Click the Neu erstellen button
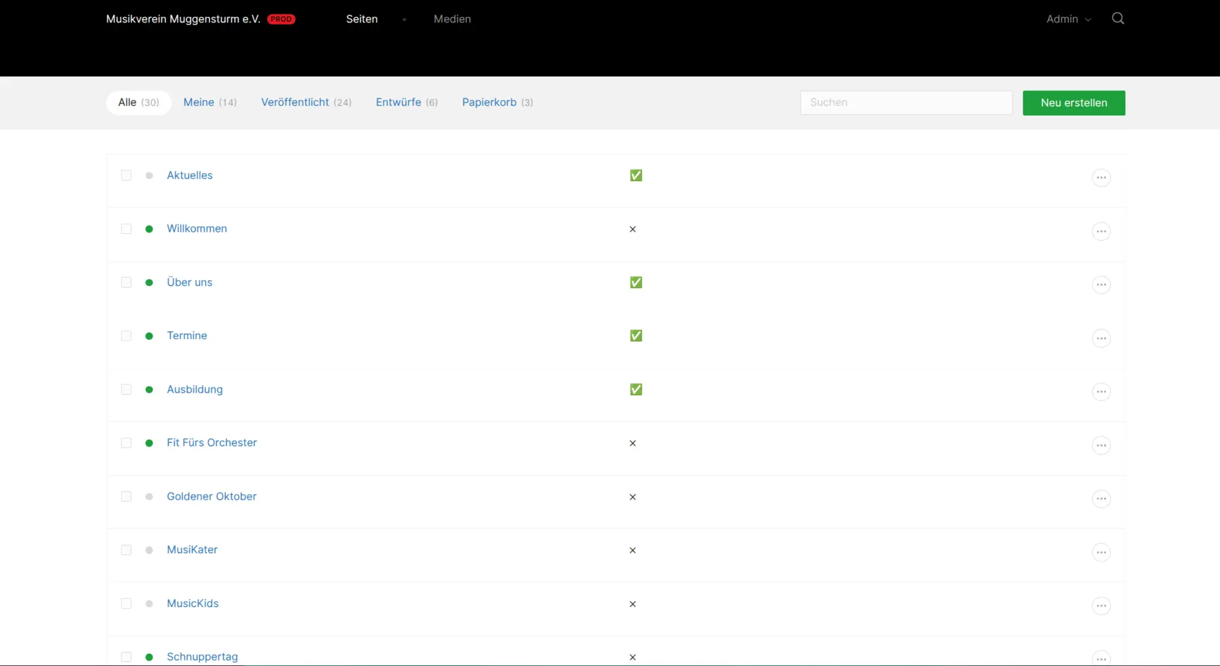The image size is (1220, 666). (1074, 103)
